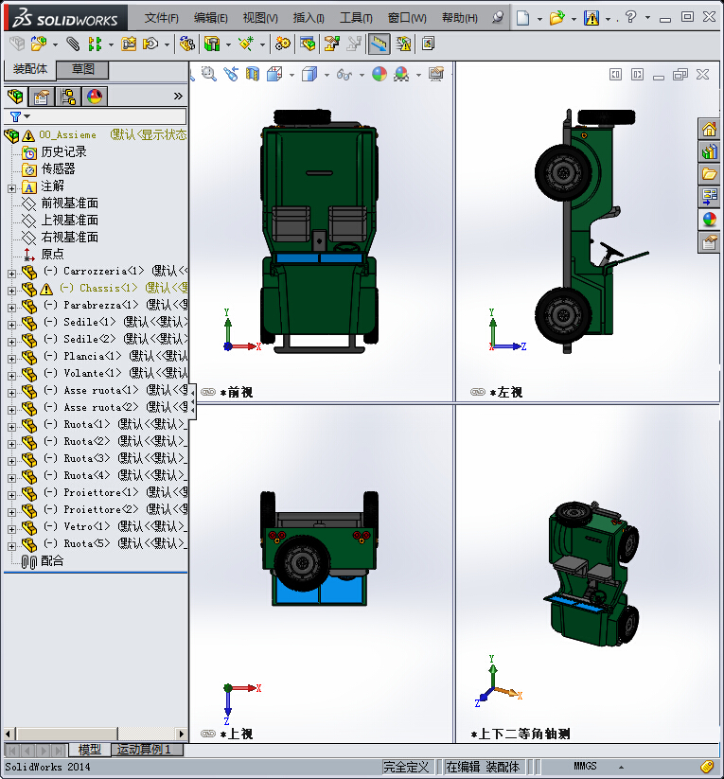
Task: Click the mate paperclip icon
Action: [x=73, y=44]
